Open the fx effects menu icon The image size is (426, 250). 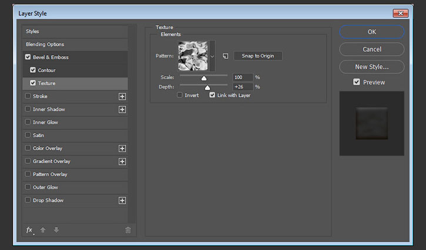pyautogui.click(x=29, y=230)
